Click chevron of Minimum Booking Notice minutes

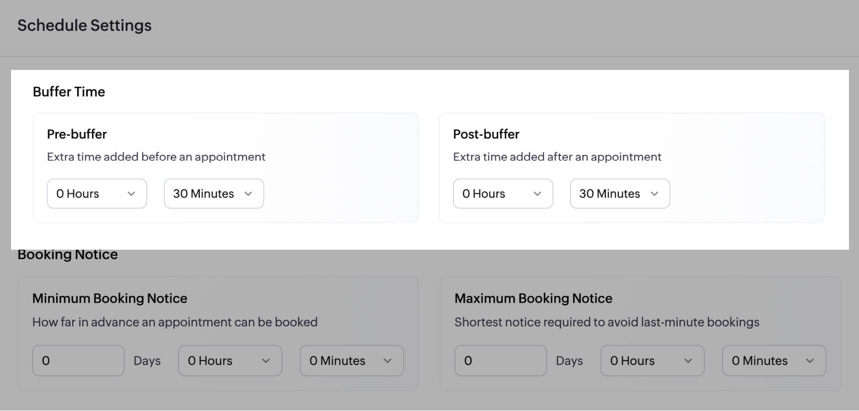[387, 361]
